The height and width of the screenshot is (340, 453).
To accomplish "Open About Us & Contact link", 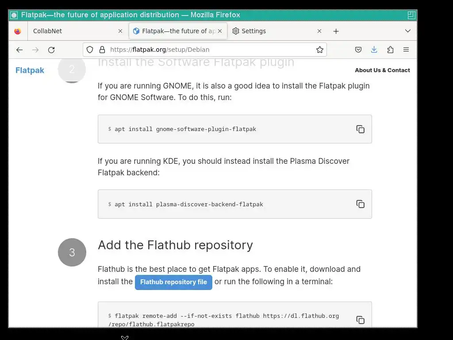I will click(x=382, y=70).
